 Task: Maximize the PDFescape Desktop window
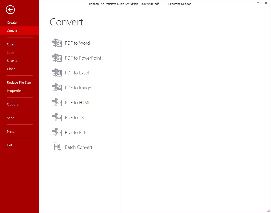pos(258,3)
